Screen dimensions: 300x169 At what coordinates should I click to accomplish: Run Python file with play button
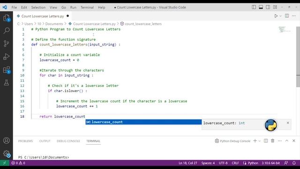(x=276, y=16)
